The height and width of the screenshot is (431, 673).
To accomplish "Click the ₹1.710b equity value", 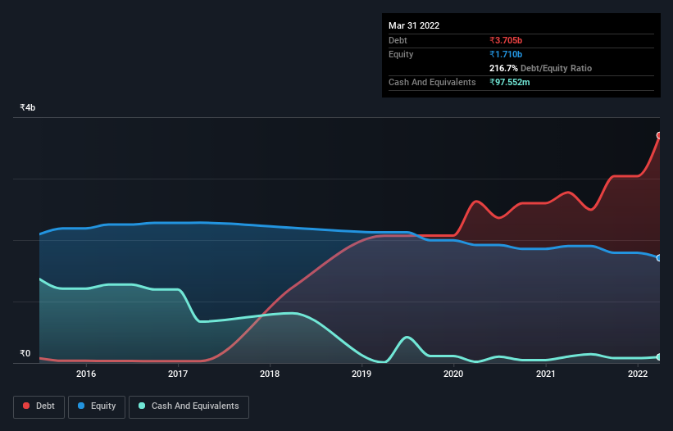I will [x=506, y=54].
